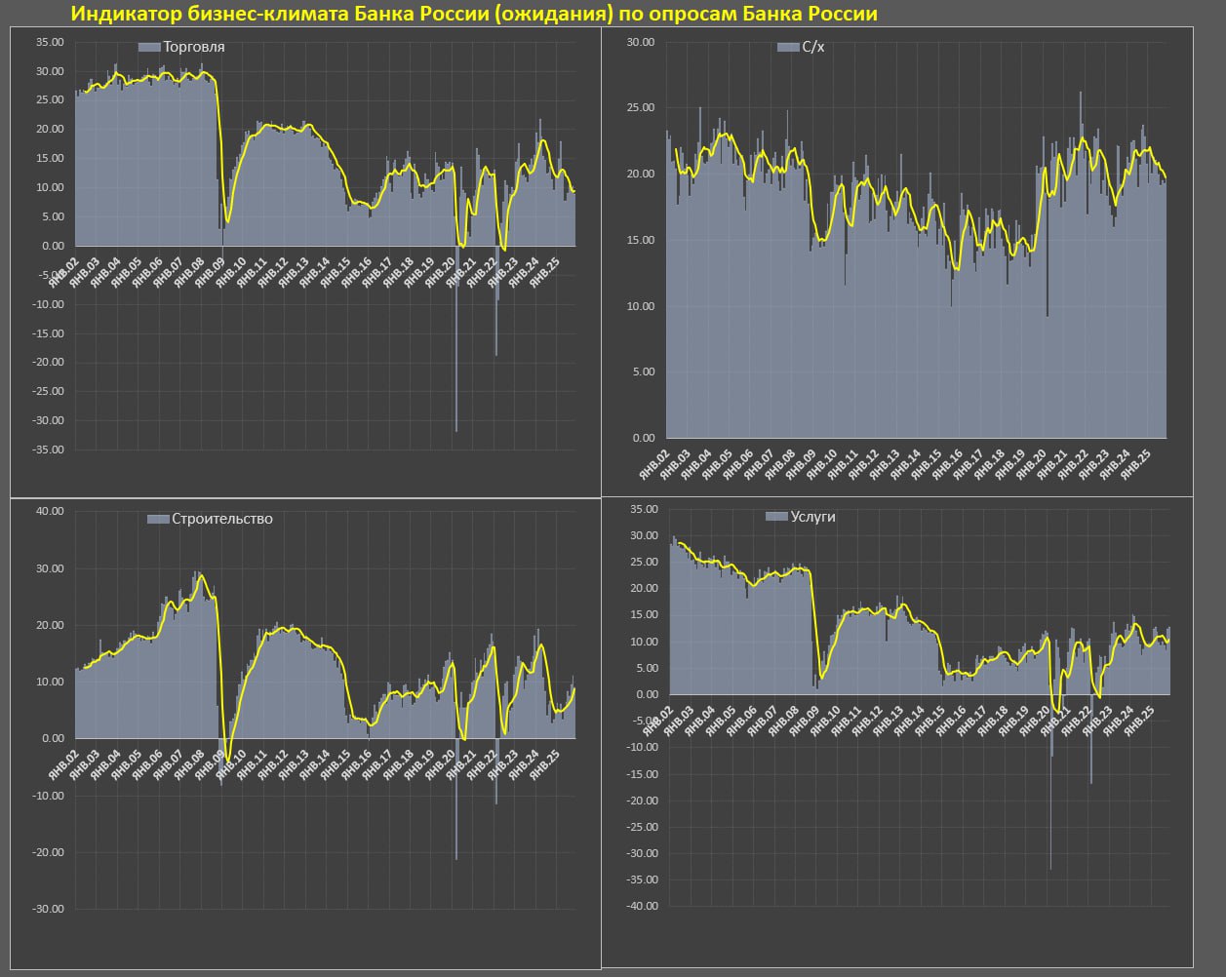
Task: Click the -40.00 axis label in Услуги chart
Action: (x=644, y=906)
